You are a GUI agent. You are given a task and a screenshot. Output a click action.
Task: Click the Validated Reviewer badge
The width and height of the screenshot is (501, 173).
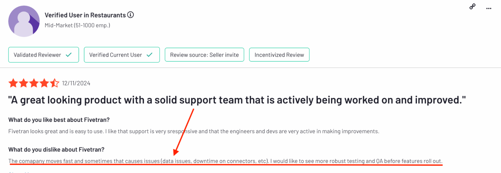44,55
